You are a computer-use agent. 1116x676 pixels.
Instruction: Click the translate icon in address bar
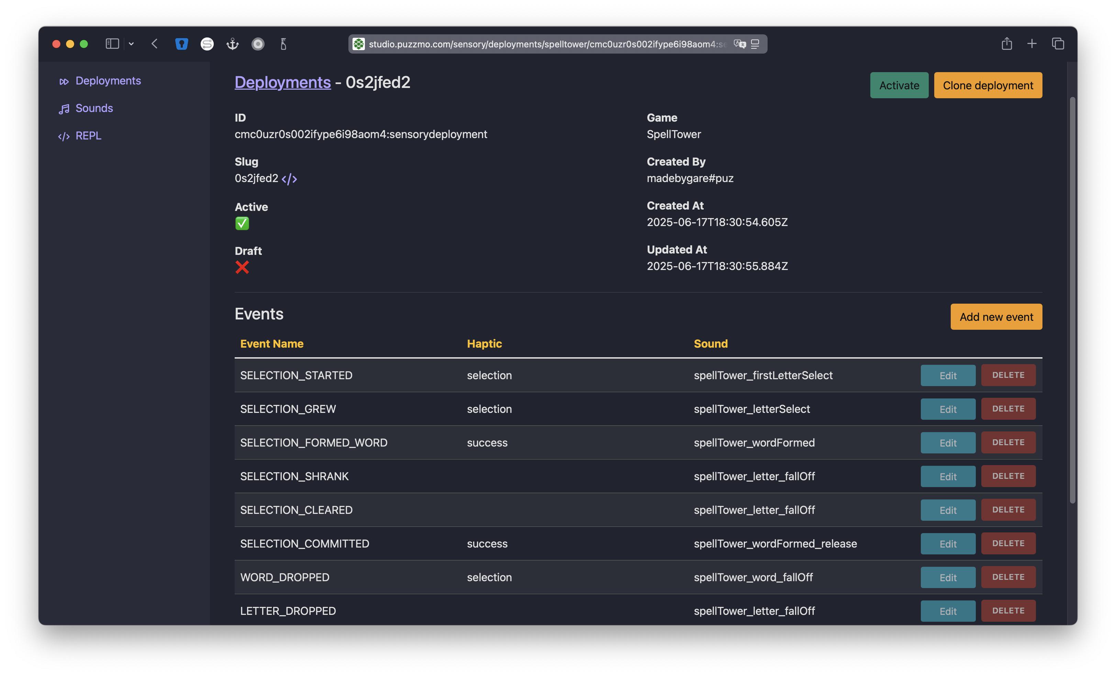click(740, 44)
